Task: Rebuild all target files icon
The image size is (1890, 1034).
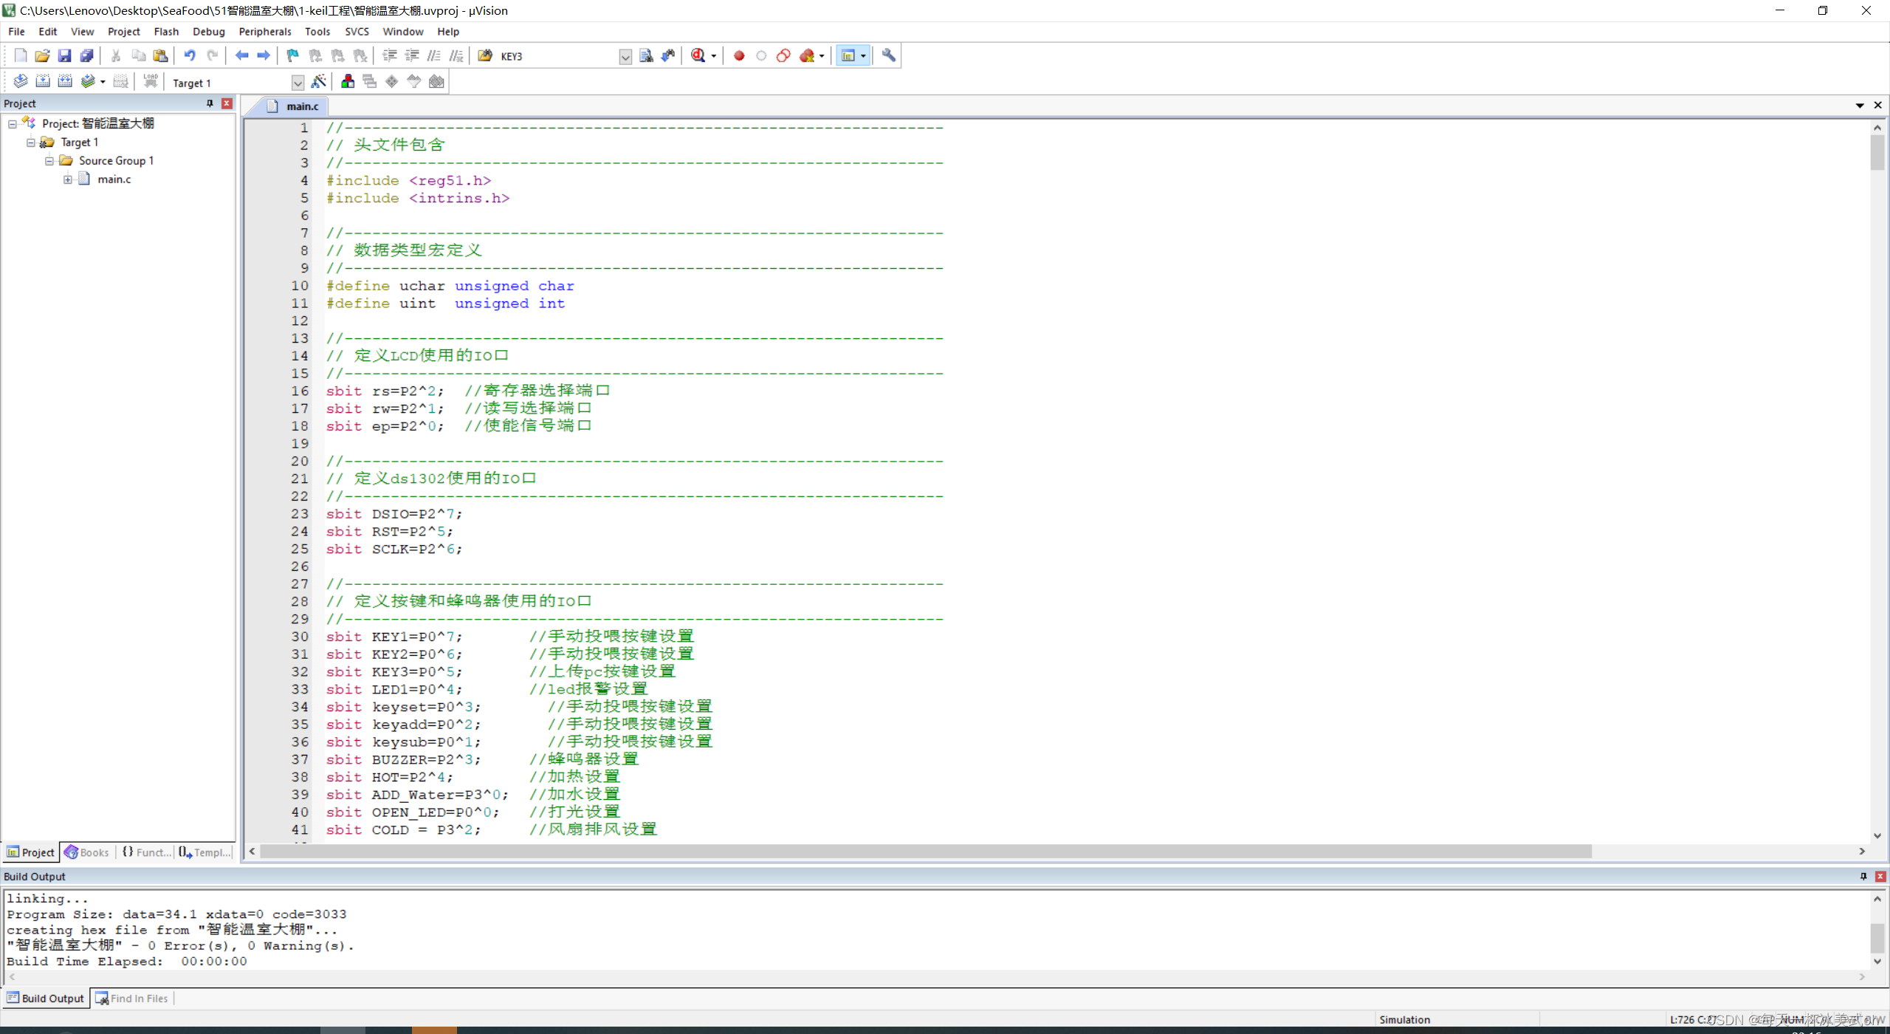Action: 65,81
